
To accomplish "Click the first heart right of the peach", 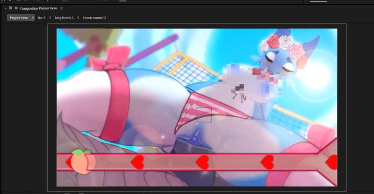I will [x=137, y=162].
